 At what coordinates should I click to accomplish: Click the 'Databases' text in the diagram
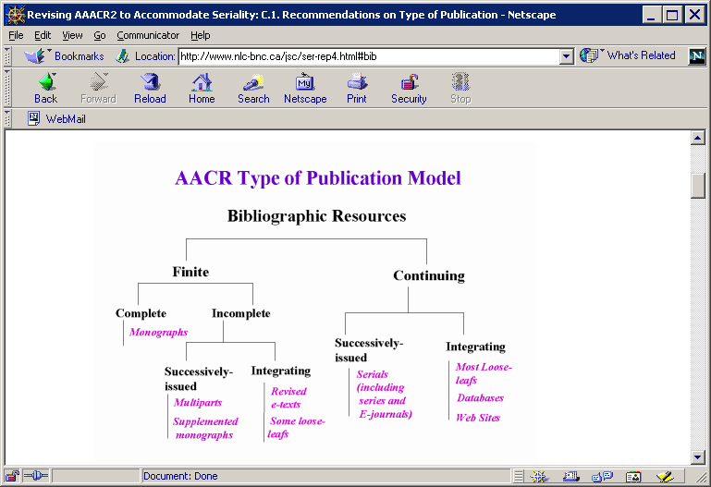point(480,397)
